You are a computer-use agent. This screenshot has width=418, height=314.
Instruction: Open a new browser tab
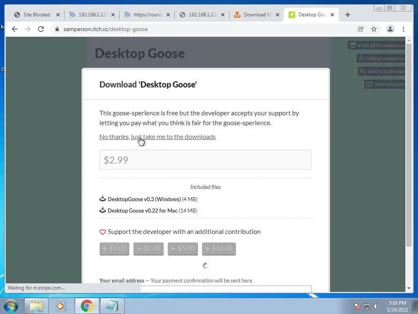(x=348, y=15)
